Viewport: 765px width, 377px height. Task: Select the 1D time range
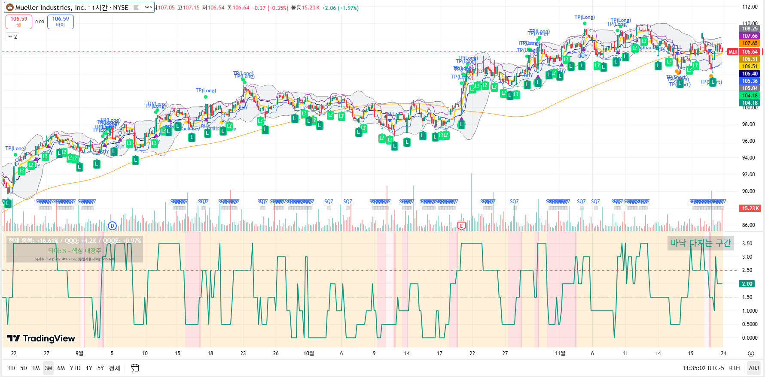tap(12, 368)
